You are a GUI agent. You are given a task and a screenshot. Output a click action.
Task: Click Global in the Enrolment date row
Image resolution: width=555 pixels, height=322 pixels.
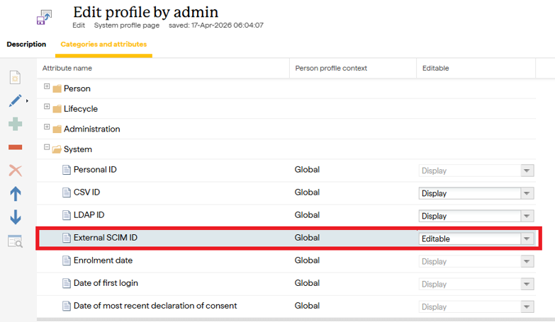[307, 260]
